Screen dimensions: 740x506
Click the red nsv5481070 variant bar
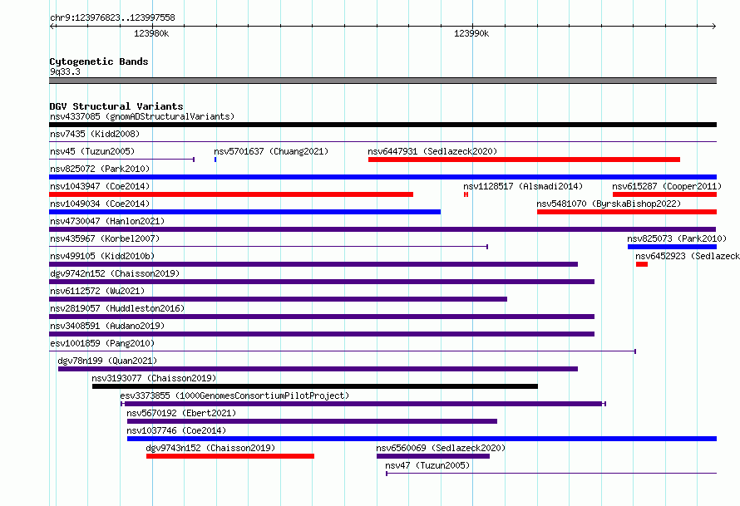point(627,212)
